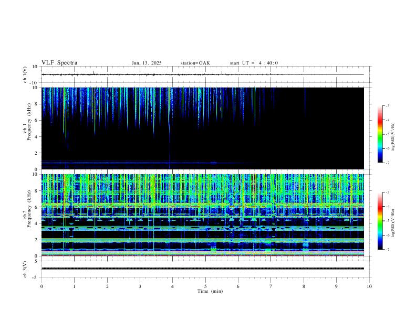416x321 pixels.
Task: Click the "4" kHz tick on ch.1 frequency axis
Action: tap(37, 137)
